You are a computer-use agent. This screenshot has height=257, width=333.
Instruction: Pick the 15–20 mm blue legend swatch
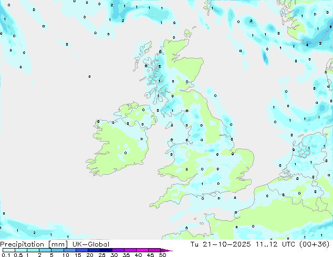(x=82, y=250)
